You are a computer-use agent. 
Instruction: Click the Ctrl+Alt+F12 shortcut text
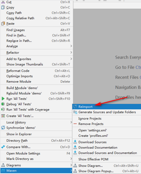click(61, 141)
